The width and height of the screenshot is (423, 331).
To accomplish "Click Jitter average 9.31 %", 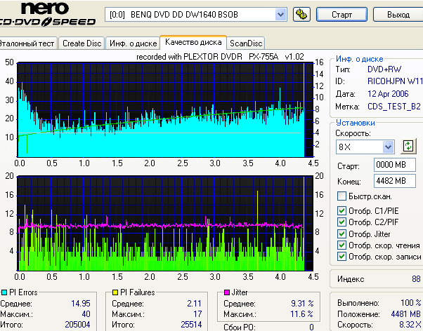I will click(302, 304).
